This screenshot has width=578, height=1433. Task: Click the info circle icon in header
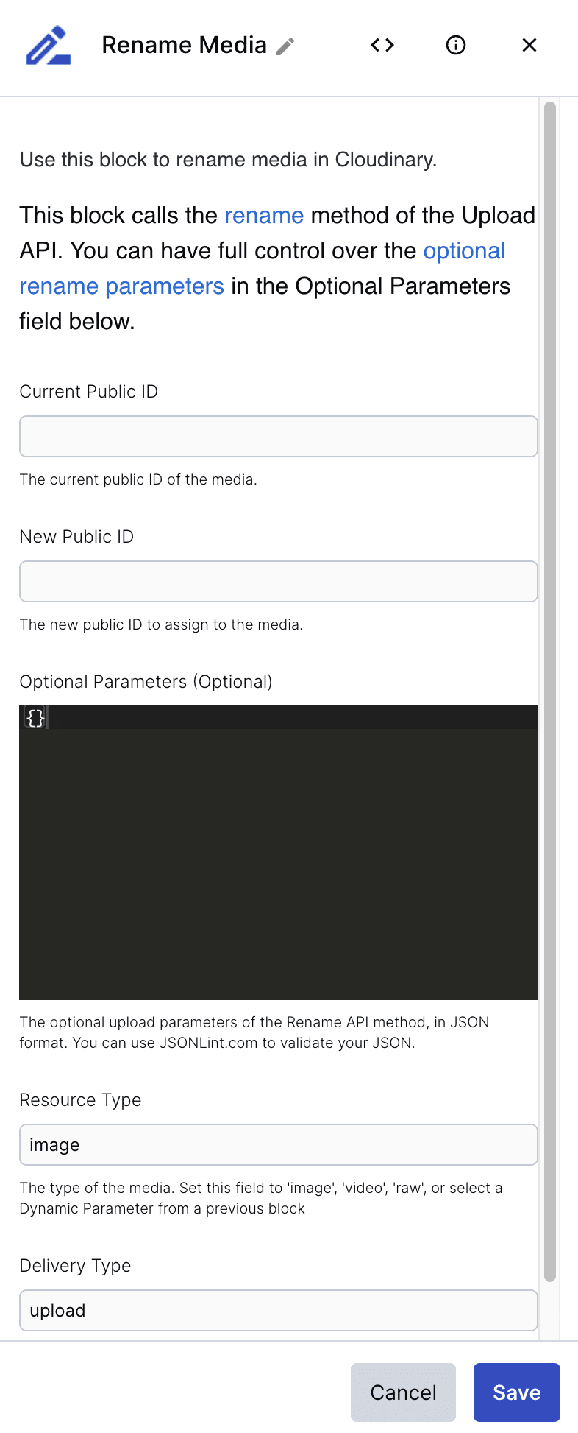click(456, 45)
